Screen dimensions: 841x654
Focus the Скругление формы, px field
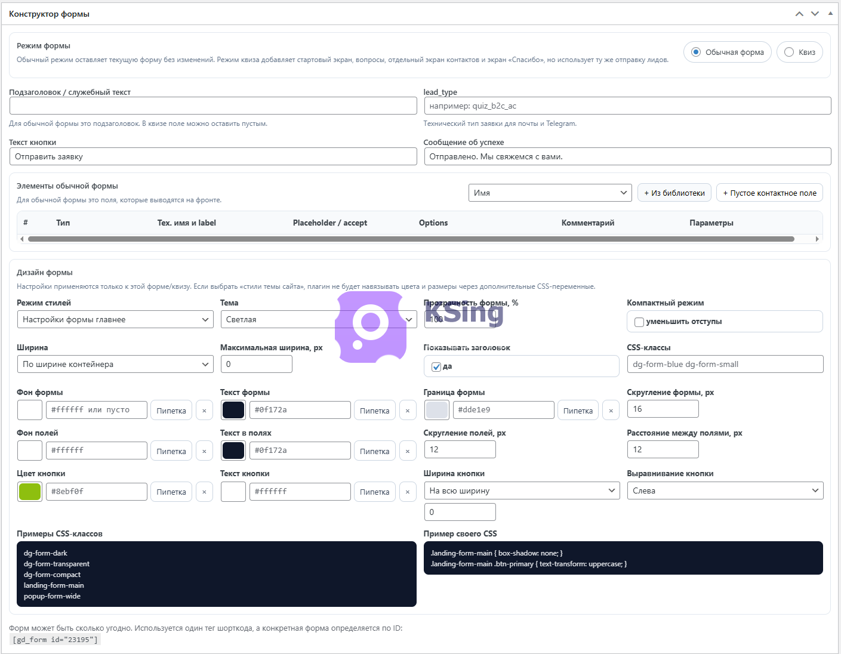pyautogui.click(x=663, y=409)
